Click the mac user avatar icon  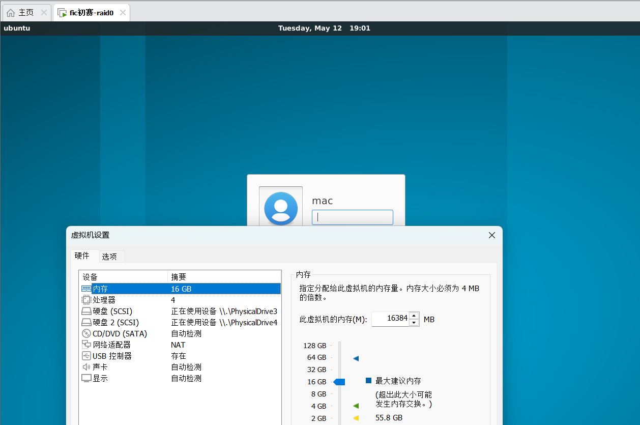coord(281,208)
